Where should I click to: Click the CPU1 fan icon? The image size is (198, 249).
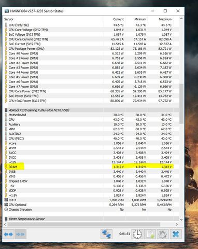(6, 200)
